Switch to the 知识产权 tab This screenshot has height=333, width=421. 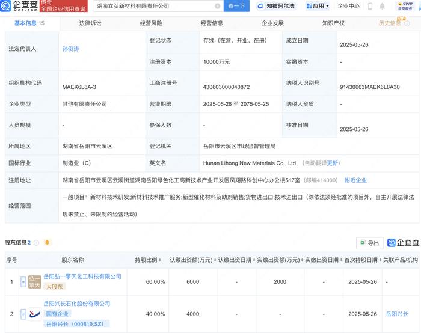click(333, 23)
